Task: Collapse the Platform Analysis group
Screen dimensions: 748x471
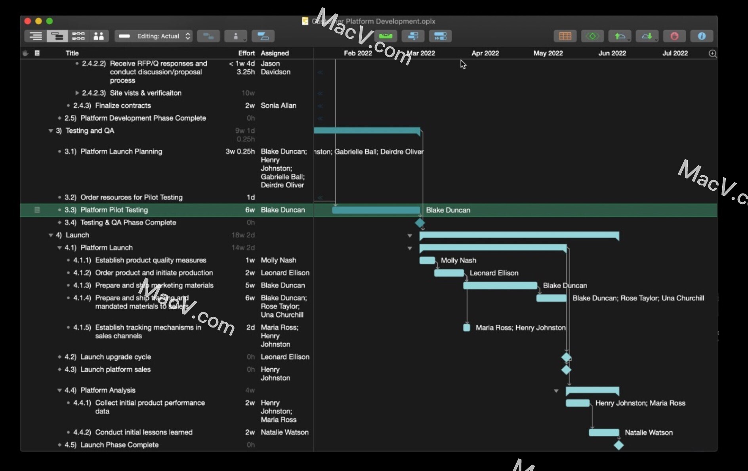Action: (x=59, y=390)
